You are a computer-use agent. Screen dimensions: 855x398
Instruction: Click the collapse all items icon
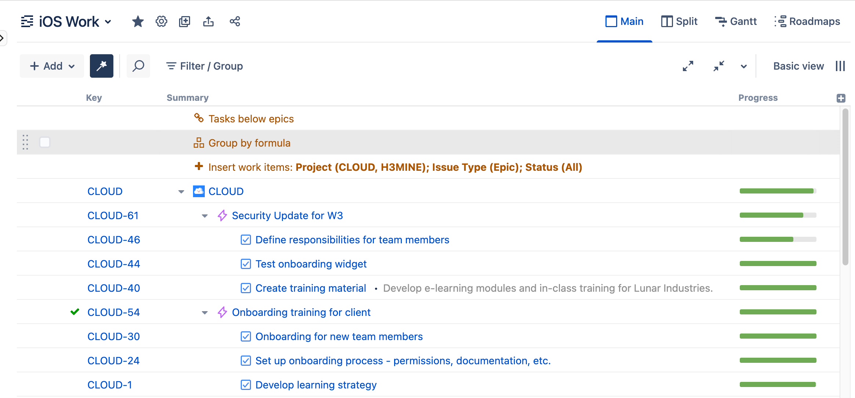point(718,66)
